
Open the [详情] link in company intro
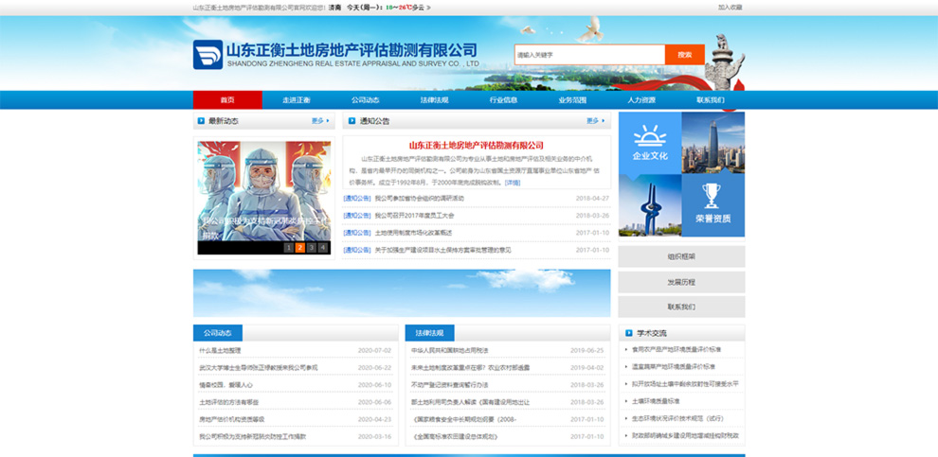click(512, 183)
